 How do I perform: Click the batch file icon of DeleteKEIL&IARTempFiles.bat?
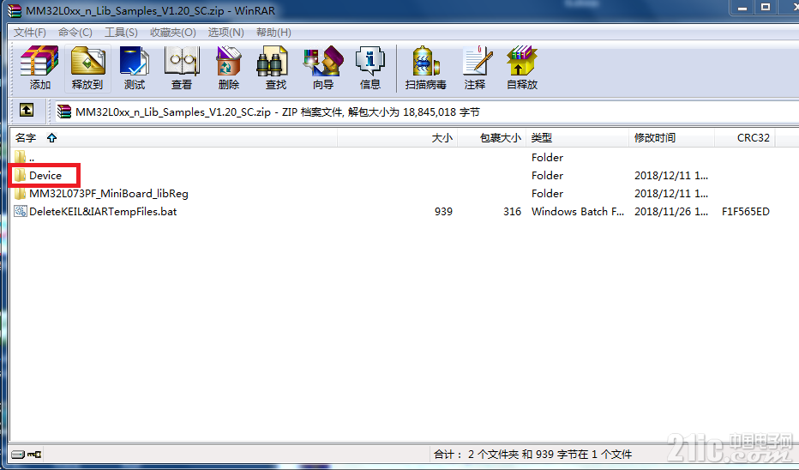[21, 211]
